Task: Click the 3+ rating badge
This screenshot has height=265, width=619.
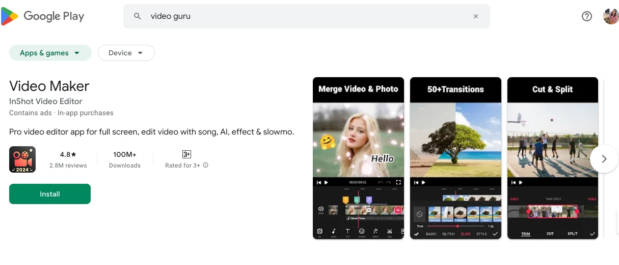Action: click(x=186, y=154)
